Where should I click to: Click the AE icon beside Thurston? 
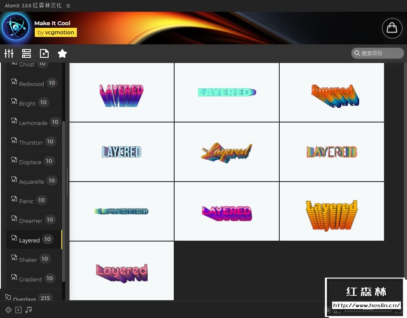click(x=14, y=140)
